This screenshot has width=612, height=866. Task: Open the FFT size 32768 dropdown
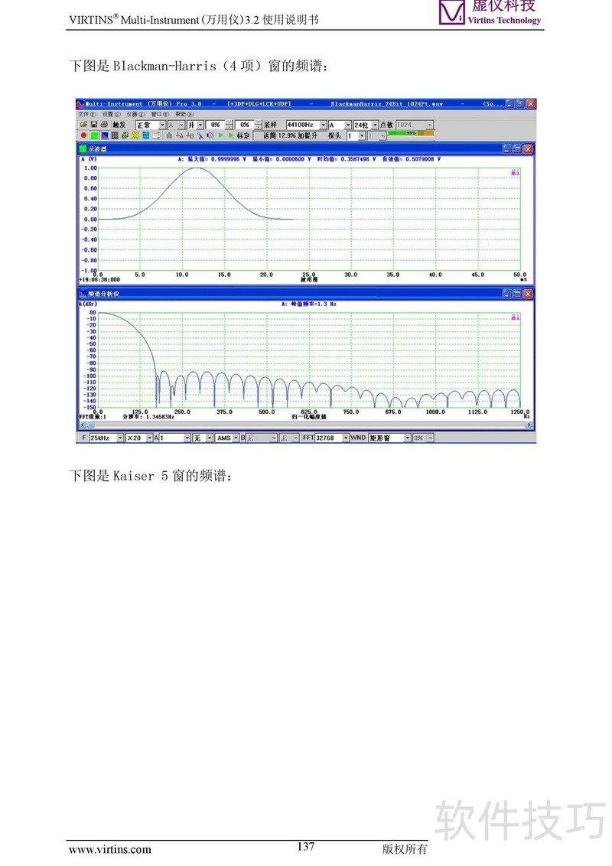click(x=345, y=438)
